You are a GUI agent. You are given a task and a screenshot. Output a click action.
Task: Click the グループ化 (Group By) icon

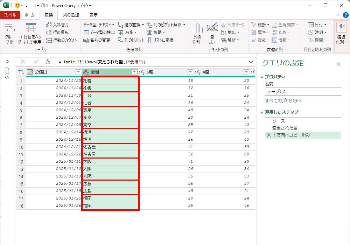(9, 29)
